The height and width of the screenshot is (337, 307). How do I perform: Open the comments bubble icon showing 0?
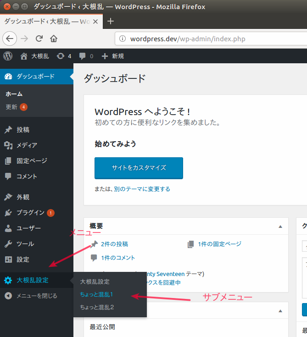click(x=83, y=56)
